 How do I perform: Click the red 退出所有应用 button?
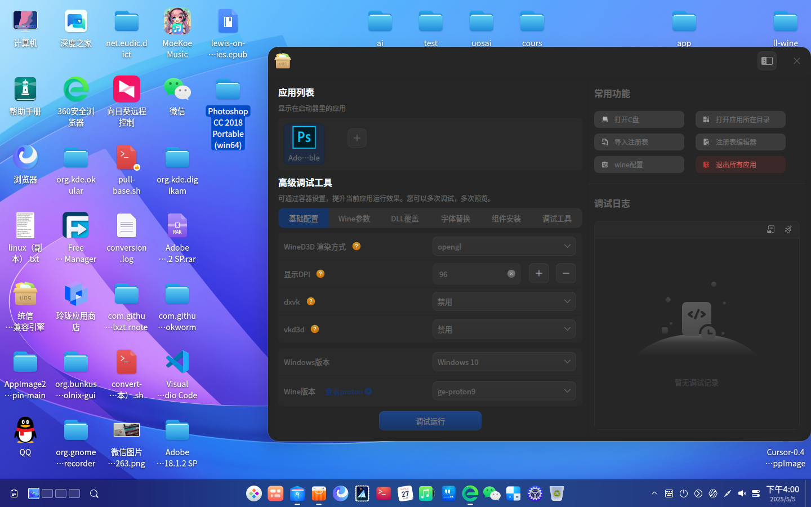tap(741, 164)
